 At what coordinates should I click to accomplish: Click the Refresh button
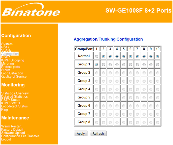(98, 133)
